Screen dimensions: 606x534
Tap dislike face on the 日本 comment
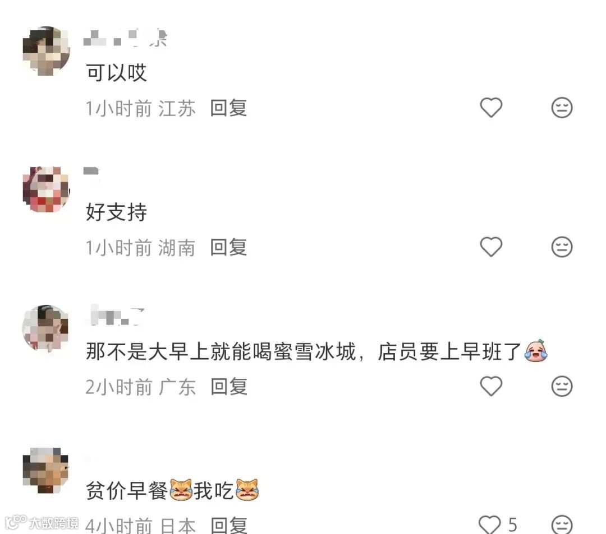tap(562, 524)
